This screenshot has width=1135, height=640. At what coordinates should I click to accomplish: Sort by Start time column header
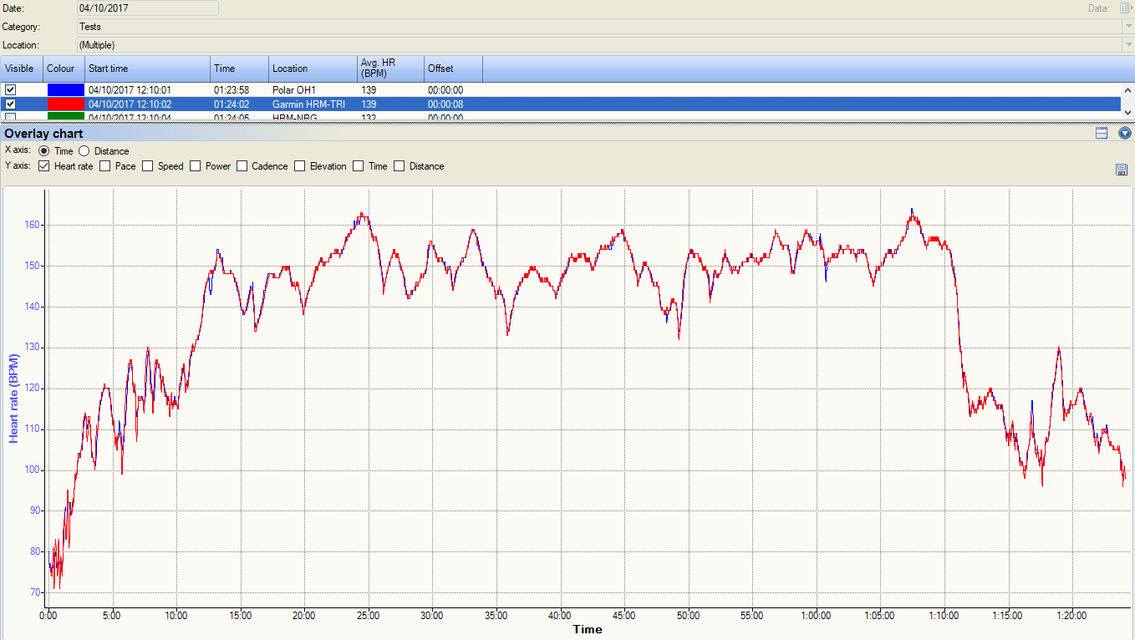(x=147, y=69)
